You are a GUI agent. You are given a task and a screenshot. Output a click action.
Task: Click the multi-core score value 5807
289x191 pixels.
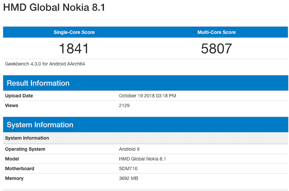216,49
